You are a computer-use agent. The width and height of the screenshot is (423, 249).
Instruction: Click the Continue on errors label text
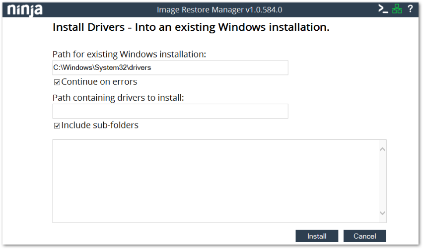click(x=99, y=82)
